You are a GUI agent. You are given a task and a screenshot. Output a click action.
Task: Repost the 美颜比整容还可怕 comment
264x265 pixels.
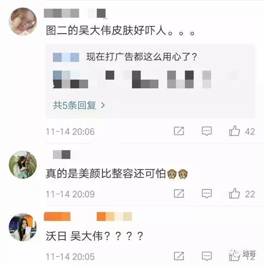pos(179,194)
